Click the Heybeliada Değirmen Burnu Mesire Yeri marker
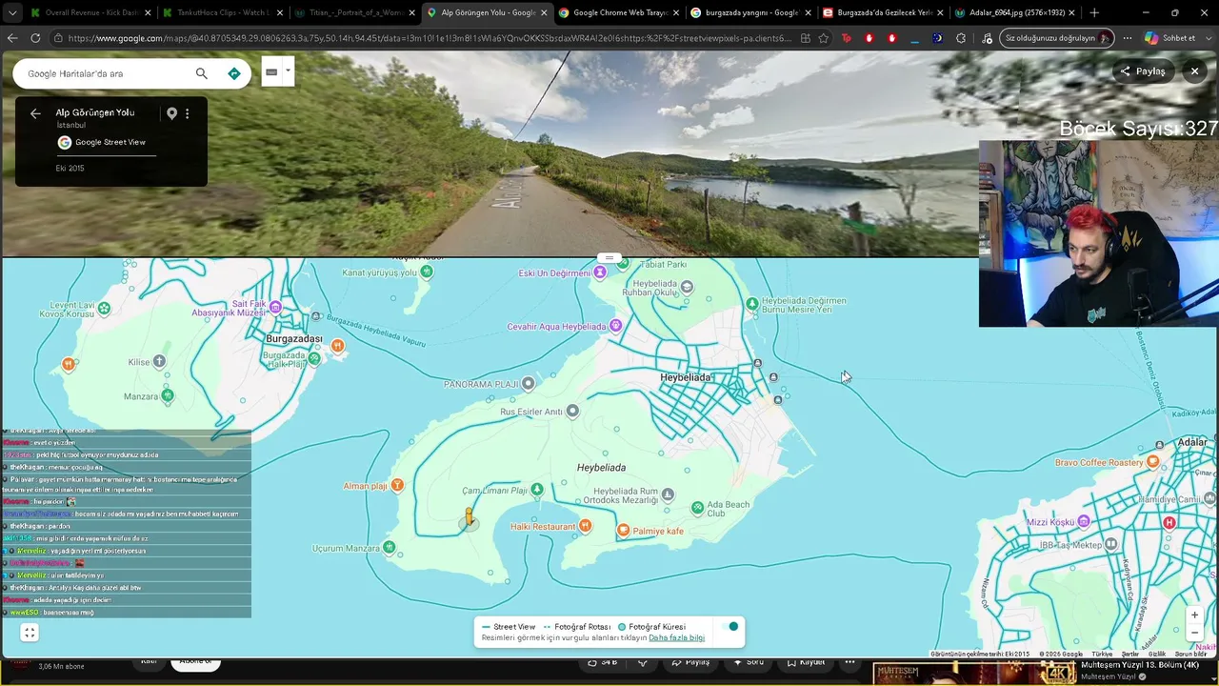 click(752, 304)
